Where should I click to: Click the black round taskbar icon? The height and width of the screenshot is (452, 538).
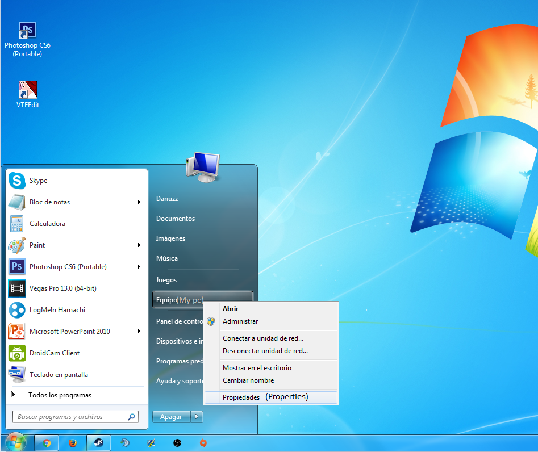(177, 443)
